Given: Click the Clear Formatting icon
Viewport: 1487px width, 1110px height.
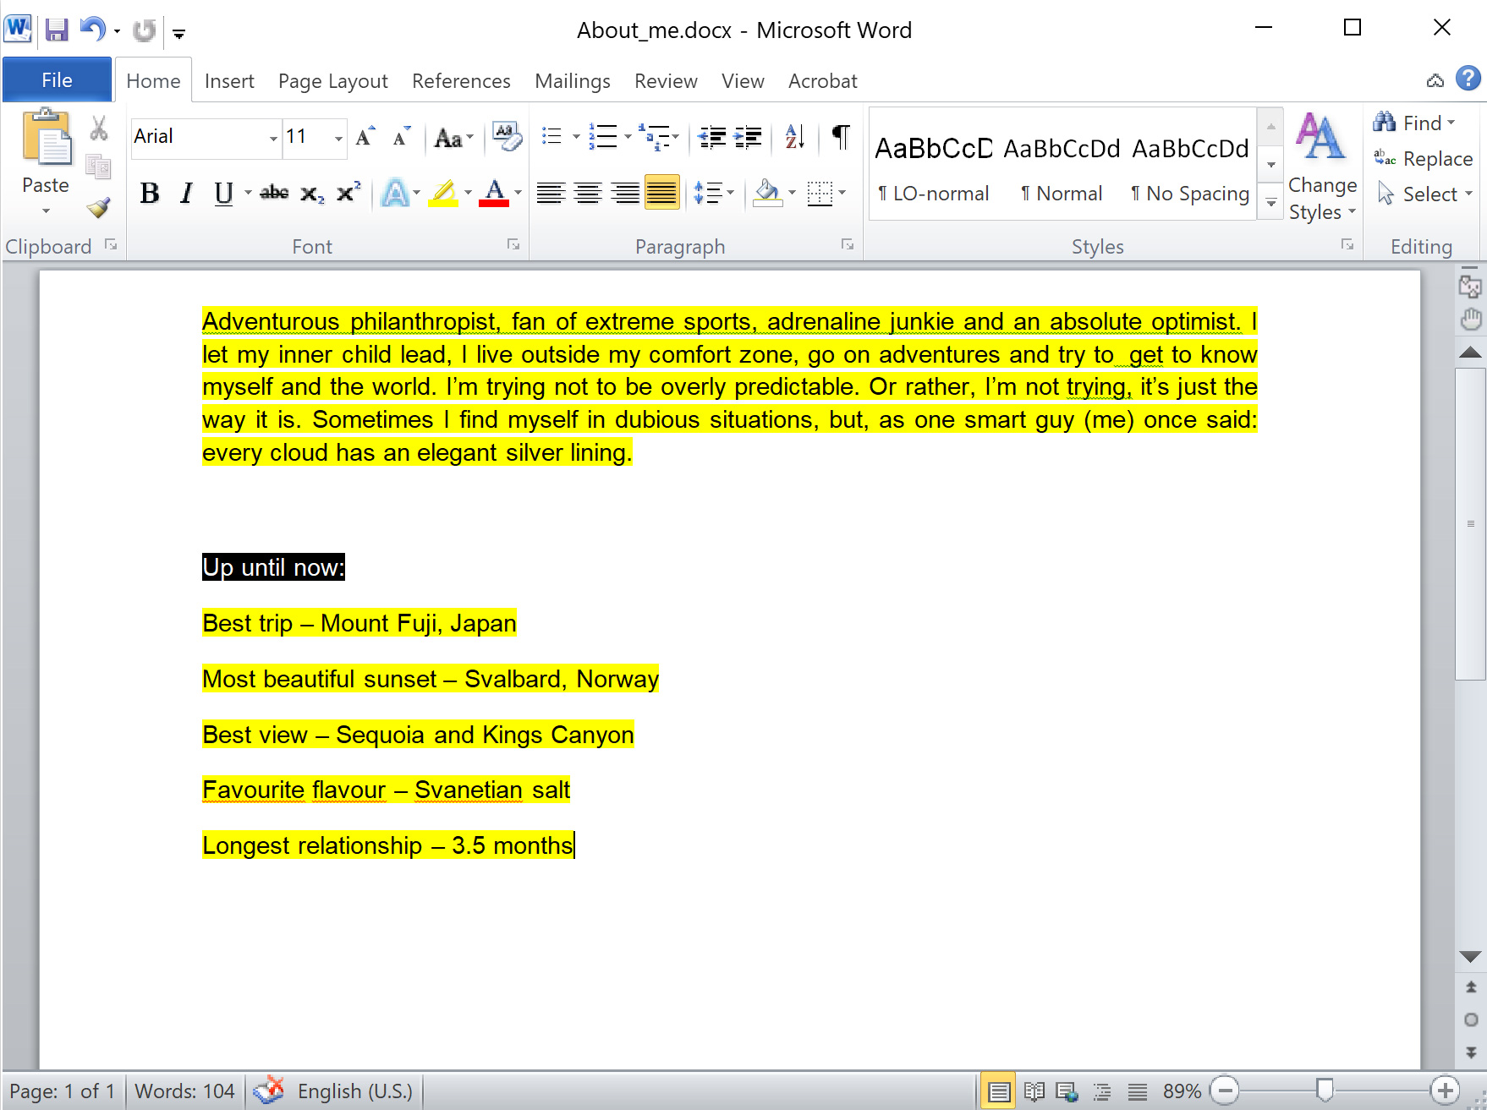Looking at the screenshot, I should (x=506, y=136).
